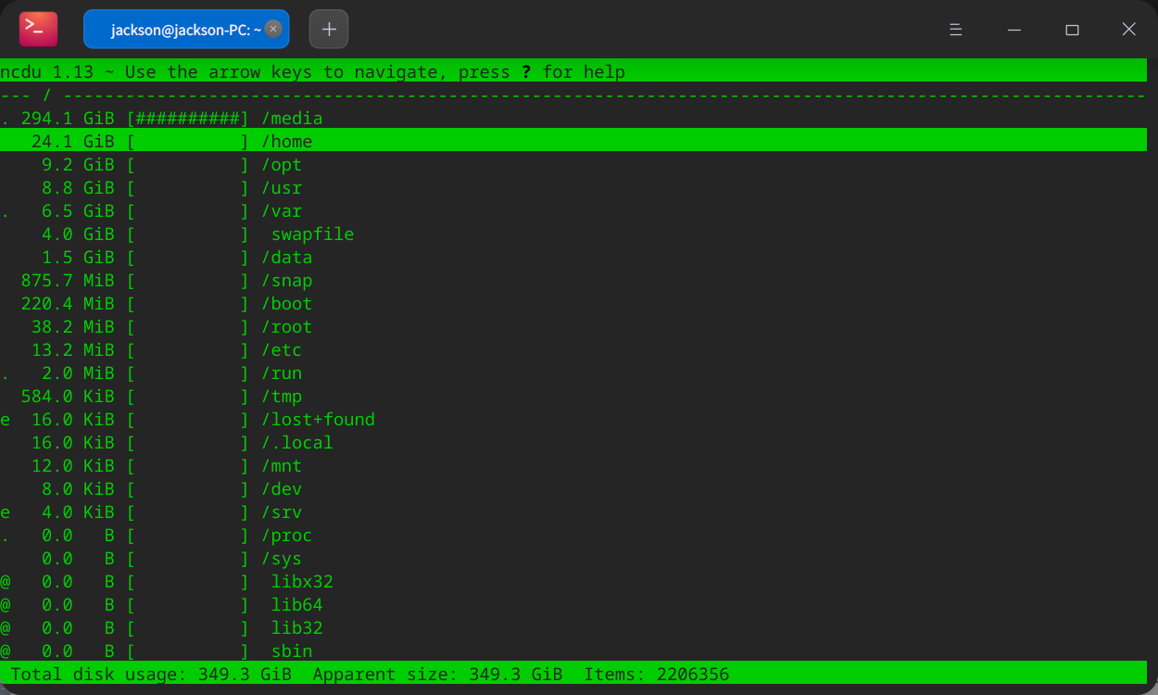1158x695 pixels.
Task: Click the lib32 symlink entry
Action: 297,628
